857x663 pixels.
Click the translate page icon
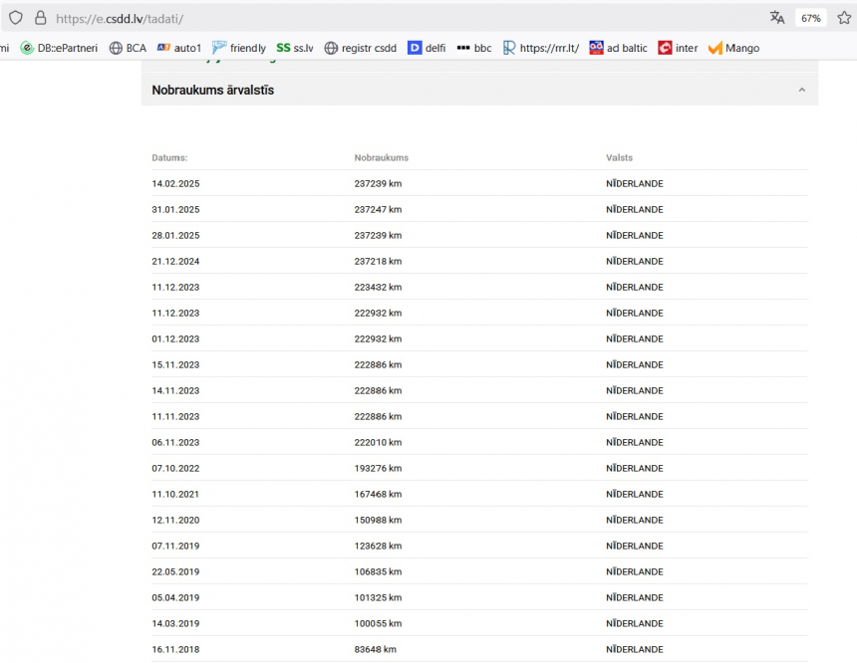[777, 18]
